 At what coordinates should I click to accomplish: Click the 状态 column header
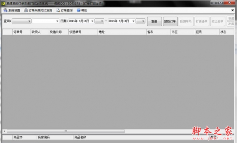click(226, 32)
